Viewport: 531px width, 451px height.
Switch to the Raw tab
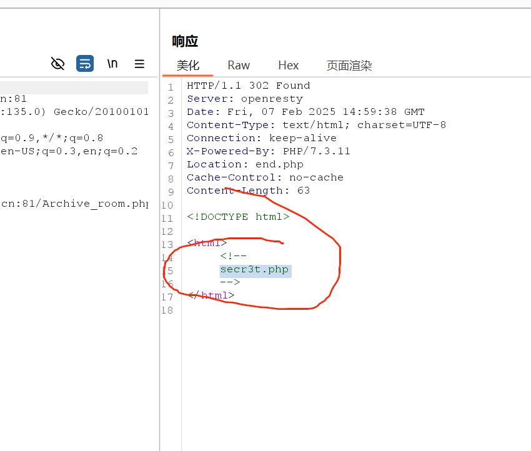tap(239, 65)
